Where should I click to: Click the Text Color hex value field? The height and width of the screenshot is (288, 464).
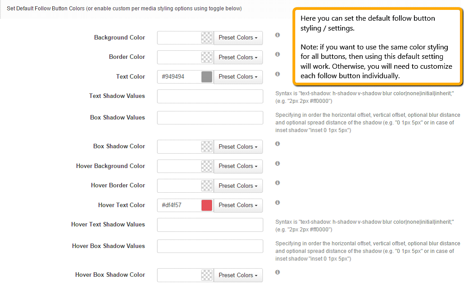tap(179, 77)
